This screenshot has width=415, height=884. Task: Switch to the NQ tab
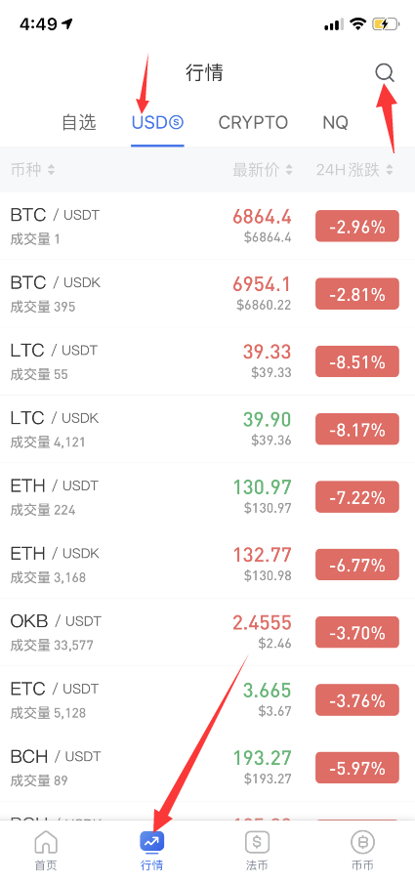336,122
